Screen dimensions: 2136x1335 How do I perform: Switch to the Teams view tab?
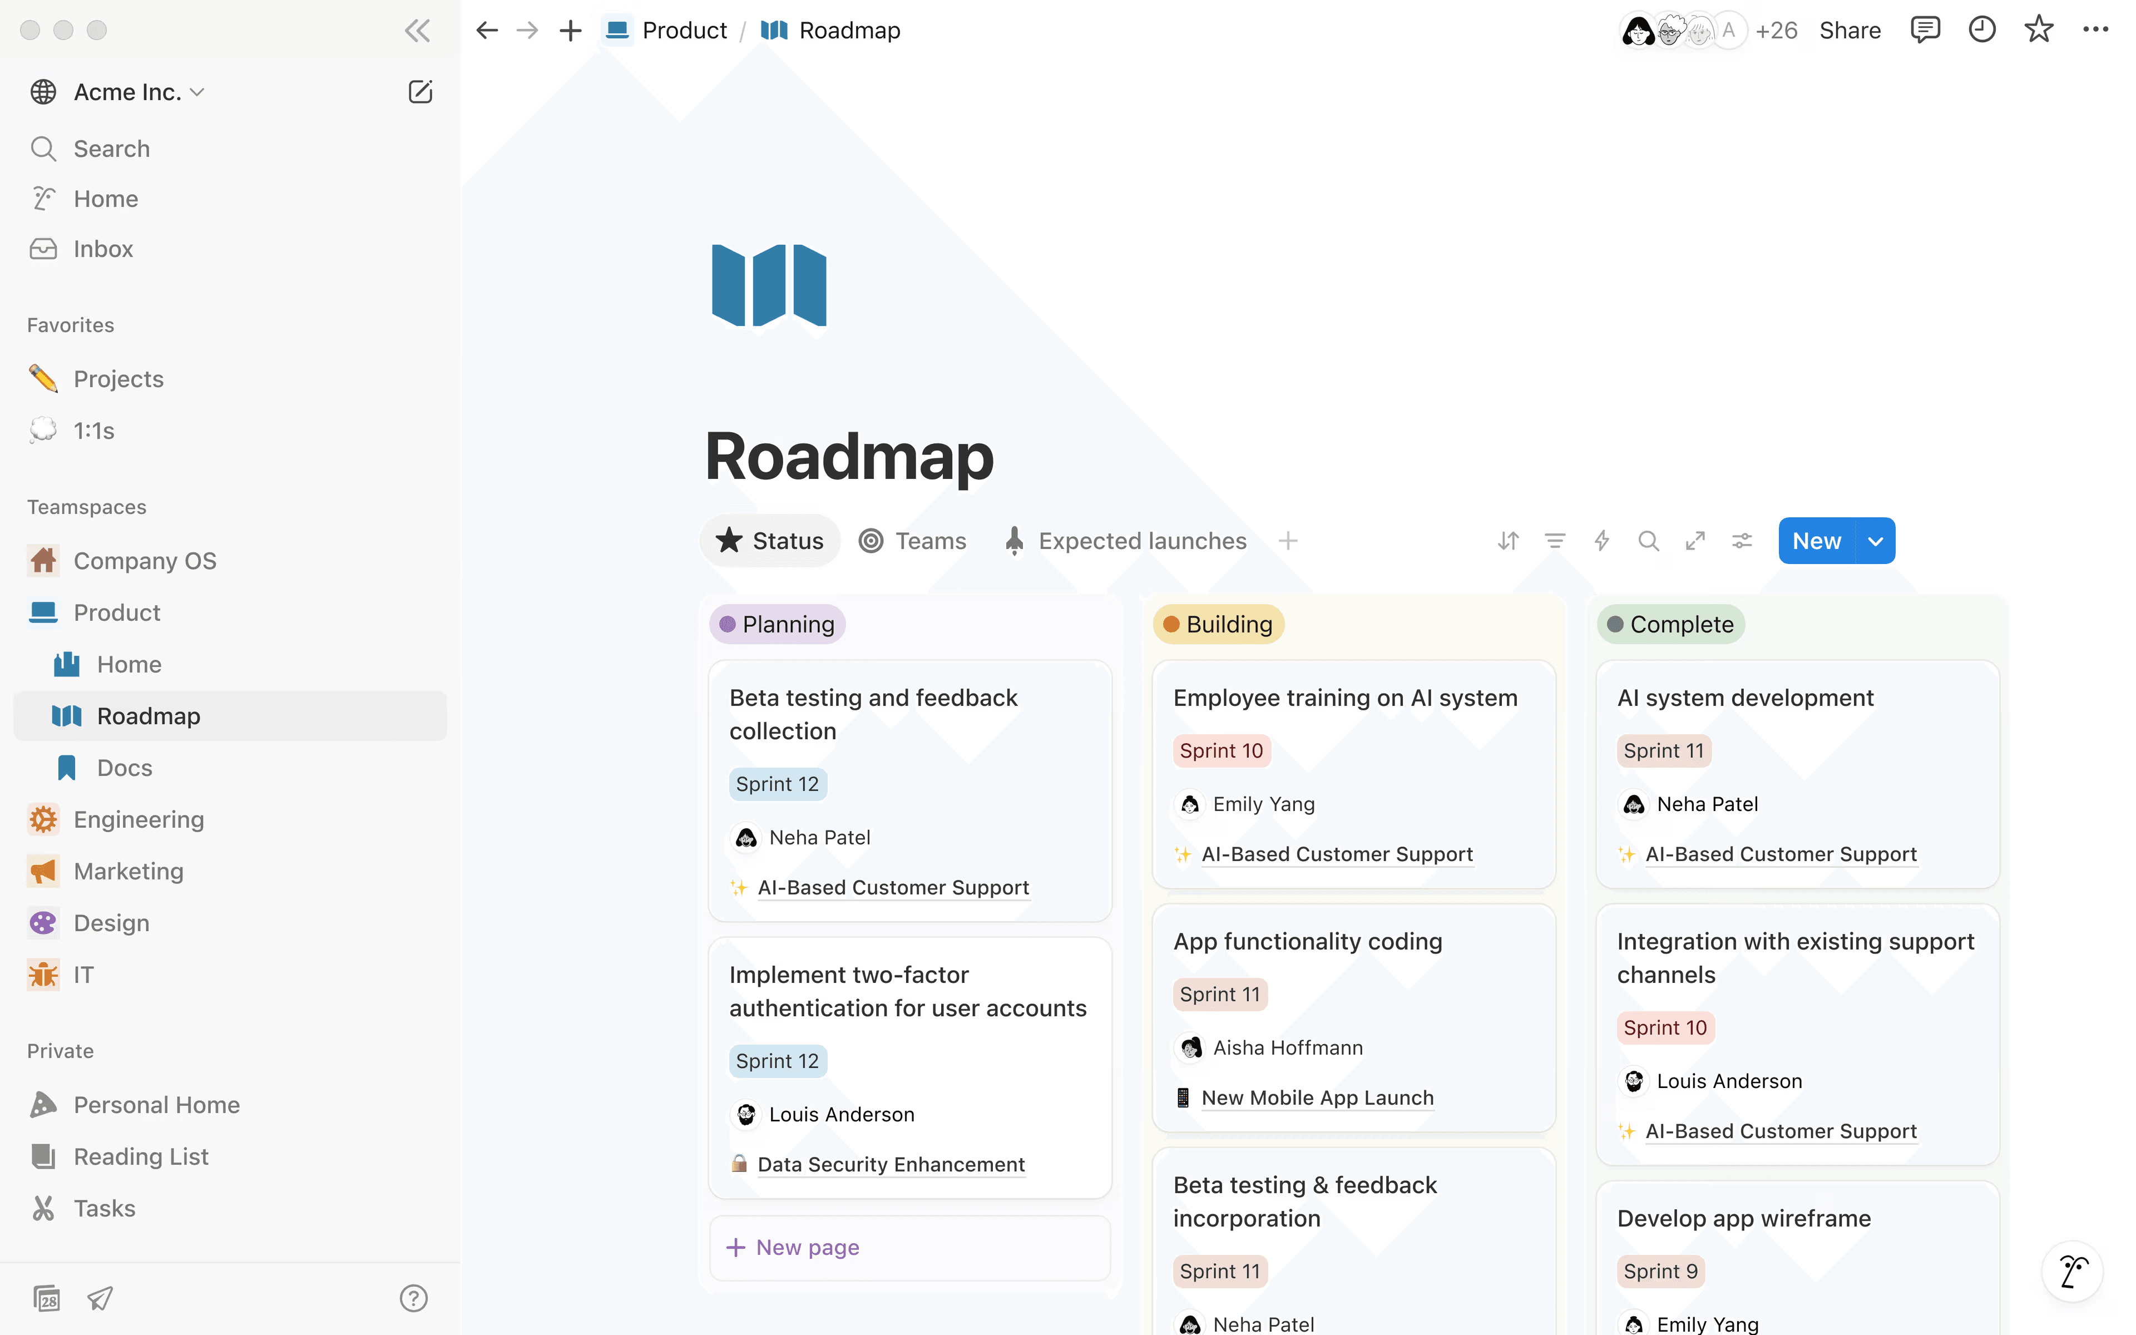point(913,540)
